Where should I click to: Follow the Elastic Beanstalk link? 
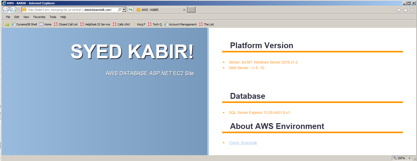243,143
